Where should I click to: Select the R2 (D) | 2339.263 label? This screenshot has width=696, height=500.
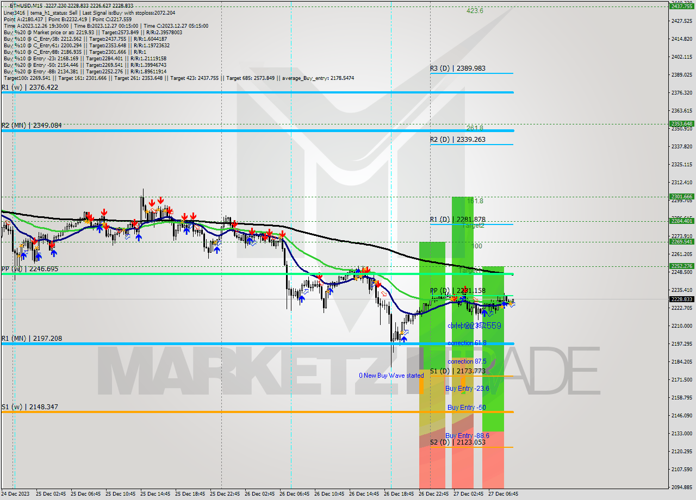point(458,140)
